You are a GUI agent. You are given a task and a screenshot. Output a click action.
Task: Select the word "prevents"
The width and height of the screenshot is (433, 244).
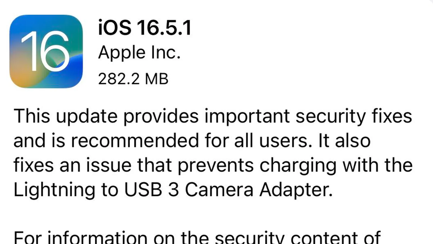216,166
